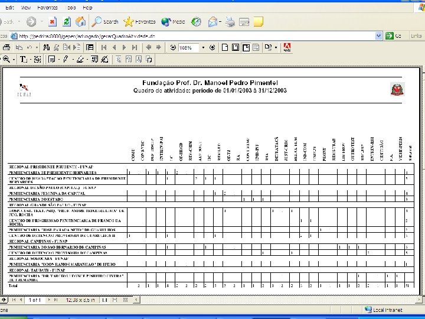Viewport: 425px width, 319px height.
Task: Open the Edit menu
Action: tap(9, 8)
